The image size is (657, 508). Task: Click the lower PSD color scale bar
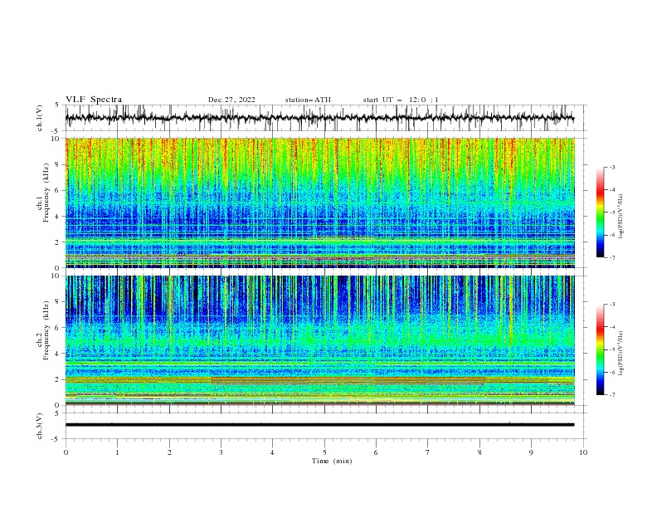point(601,349)
